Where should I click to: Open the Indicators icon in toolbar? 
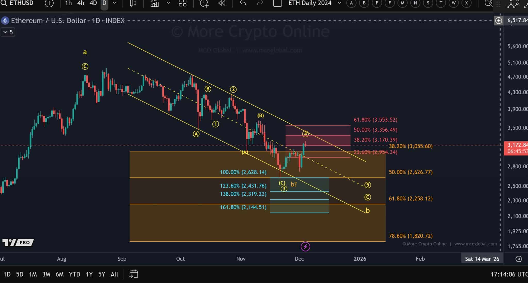point(154,3)
